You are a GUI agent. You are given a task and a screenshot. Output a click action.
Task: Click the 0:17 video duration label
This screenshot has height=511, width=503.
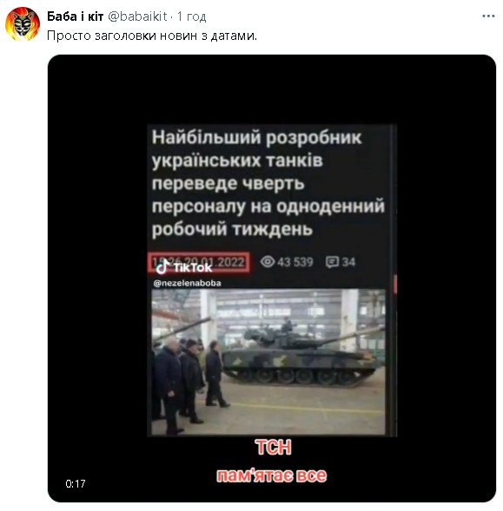76,483
